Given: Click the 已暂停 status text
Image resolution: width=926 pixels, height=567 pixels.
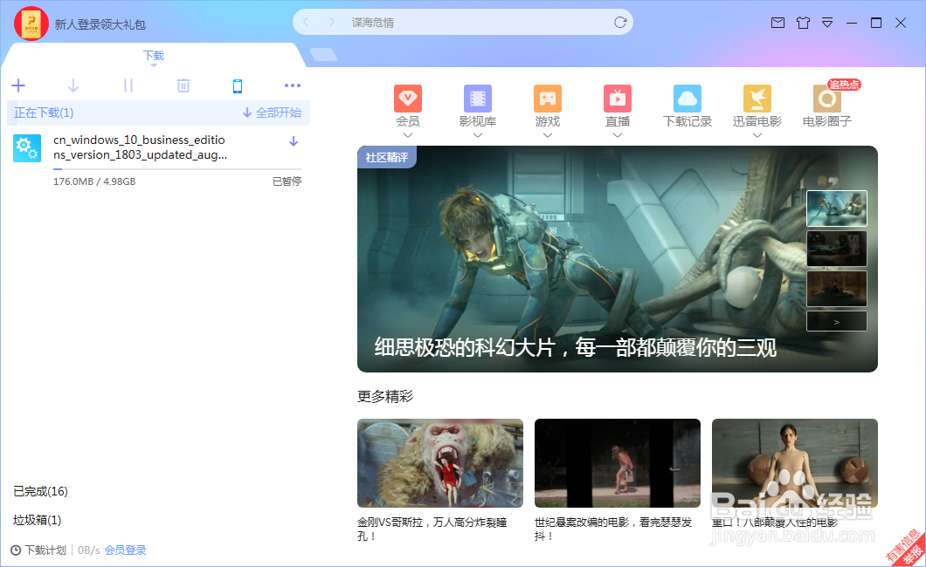Looking at the screenshot, I should (287, 181).
